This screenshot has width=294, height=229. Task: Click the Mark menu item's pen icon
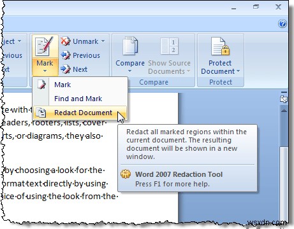41,85
